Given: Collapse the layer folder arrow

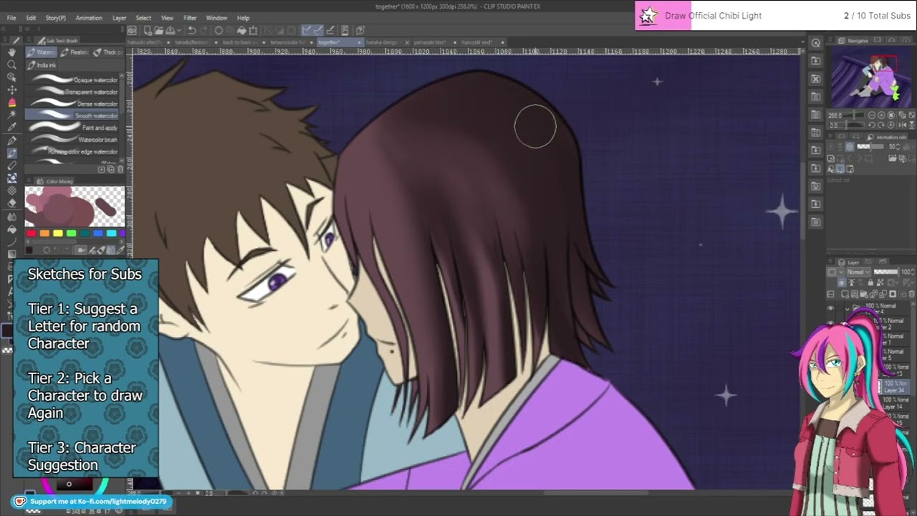Looking at the screenshot, I should click(848, 309).
